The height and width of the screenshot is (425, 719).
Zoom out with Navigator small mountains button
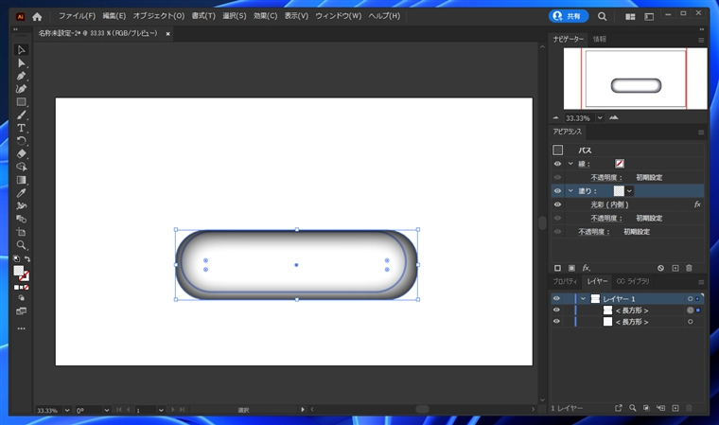pos(555,118)
